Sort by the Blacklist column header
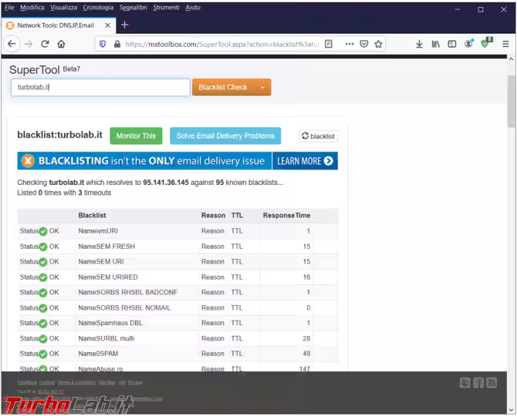Viewport: 517px width, 416px height. (x=92, y=216)
